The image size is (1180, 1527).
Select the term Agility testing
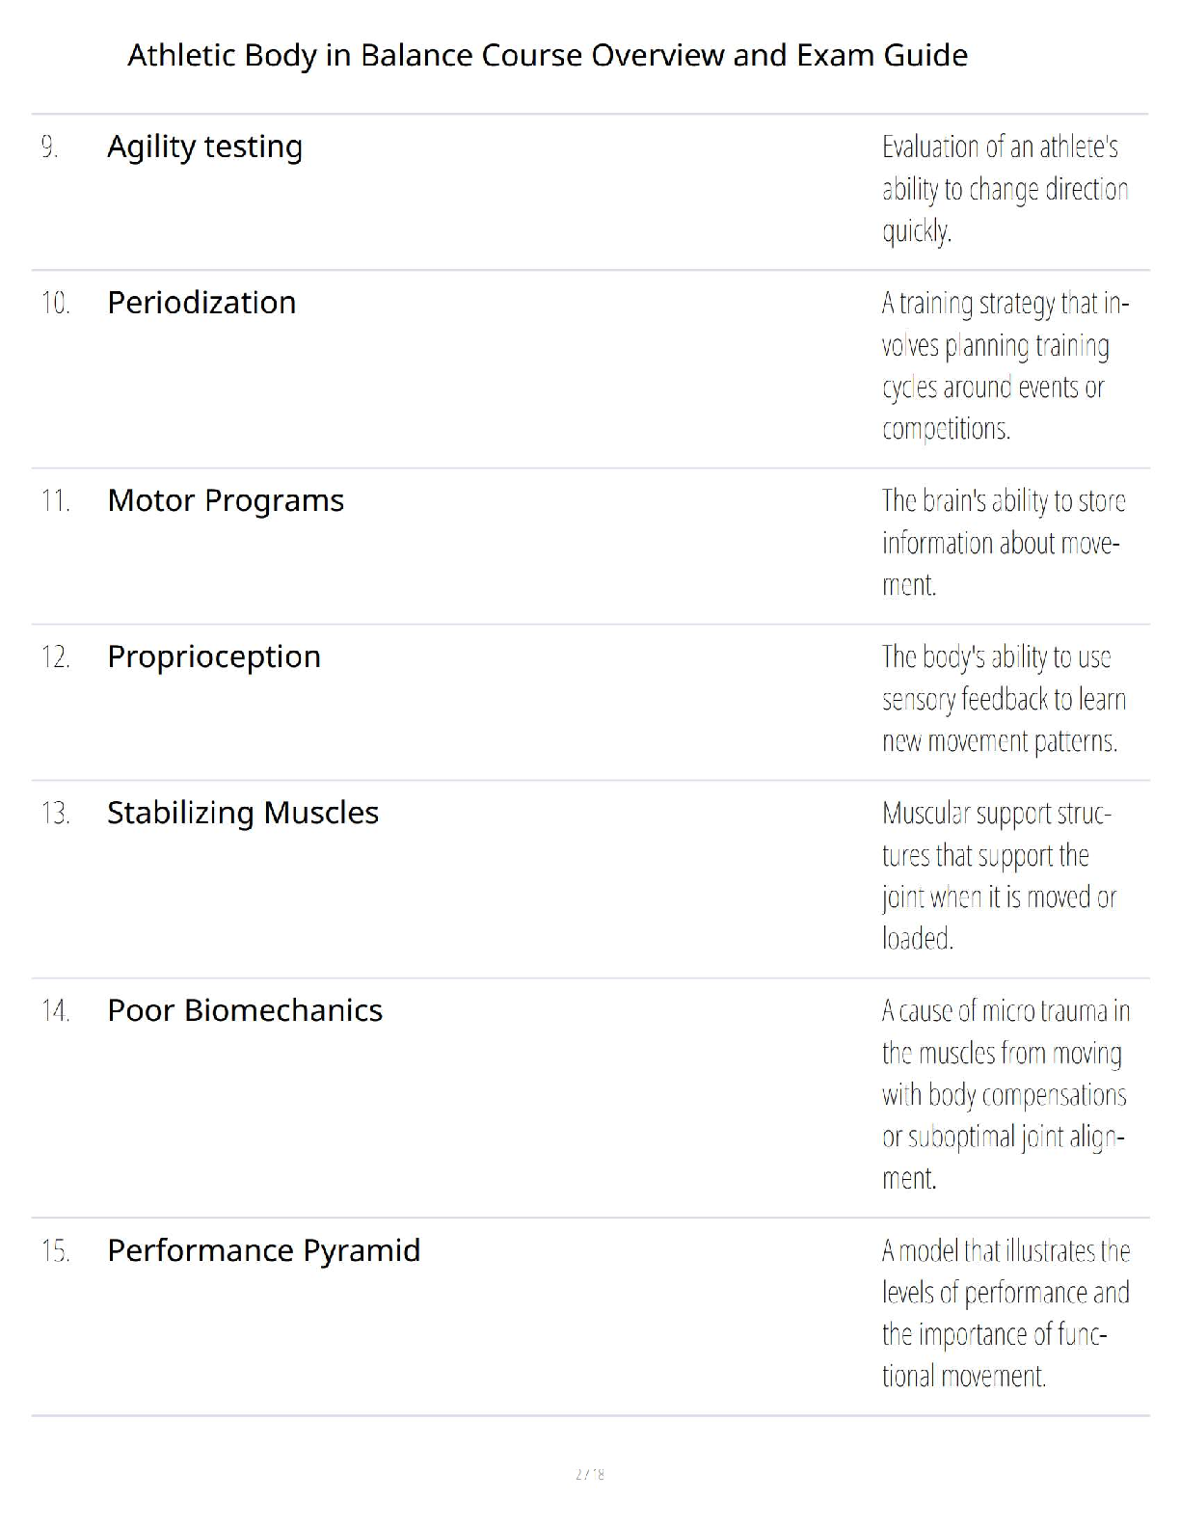(204, 147)
